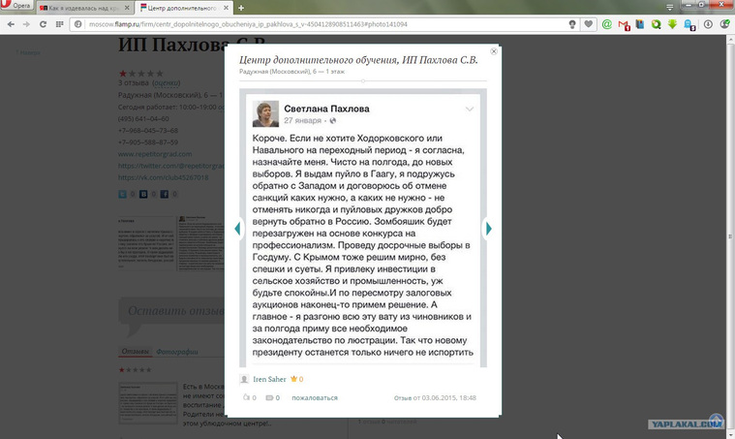The width and height of the screenshot is (735, 439).
Task: Share via the VK icon
Action: [x=143, y=194]
